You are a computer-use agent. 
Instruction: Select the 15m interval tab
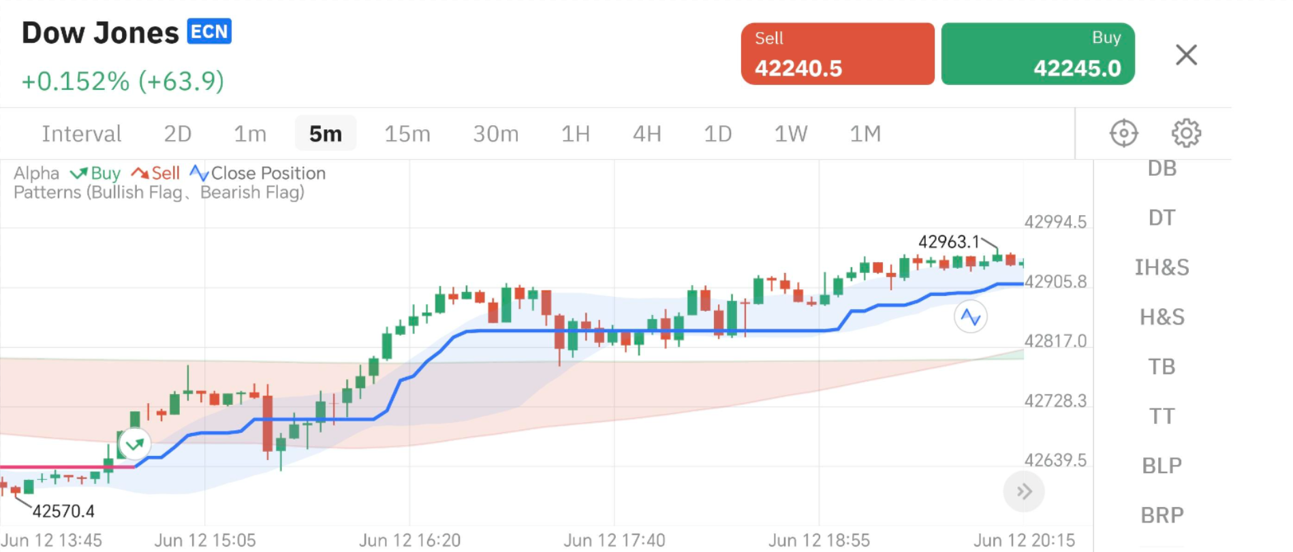pos(407,134)
